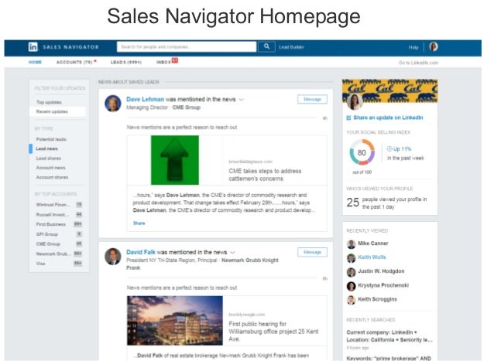Click the LinkedIn logo icon

[x=33, y=47]
